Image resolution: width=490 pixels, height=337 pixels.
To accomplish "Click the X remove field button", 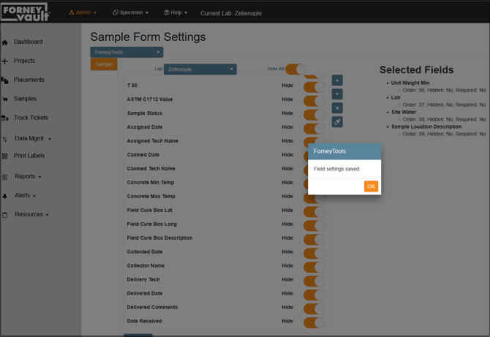I will 337,108.
